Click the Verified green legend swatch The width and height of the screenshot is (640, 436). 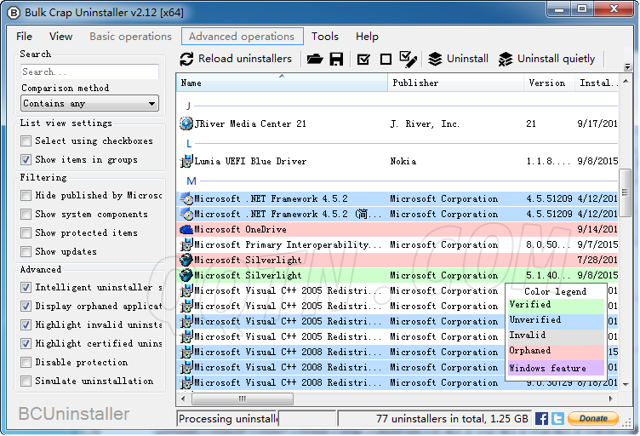555,305
